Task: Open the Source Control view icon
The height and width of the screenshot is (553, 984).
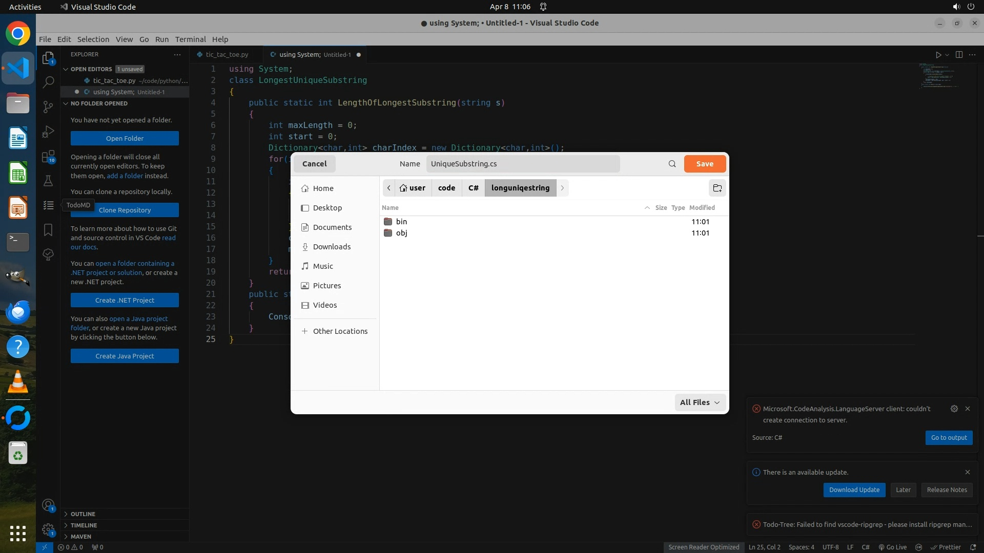Action: (x=48, y=107)
